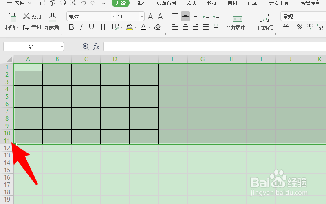Click the Name Box showing A1
The width and height of the screenshot is (326, 204).
(31, 47)
